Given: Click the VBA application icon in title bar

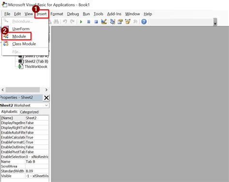Looking at the screenshot, I should (4, 5).
